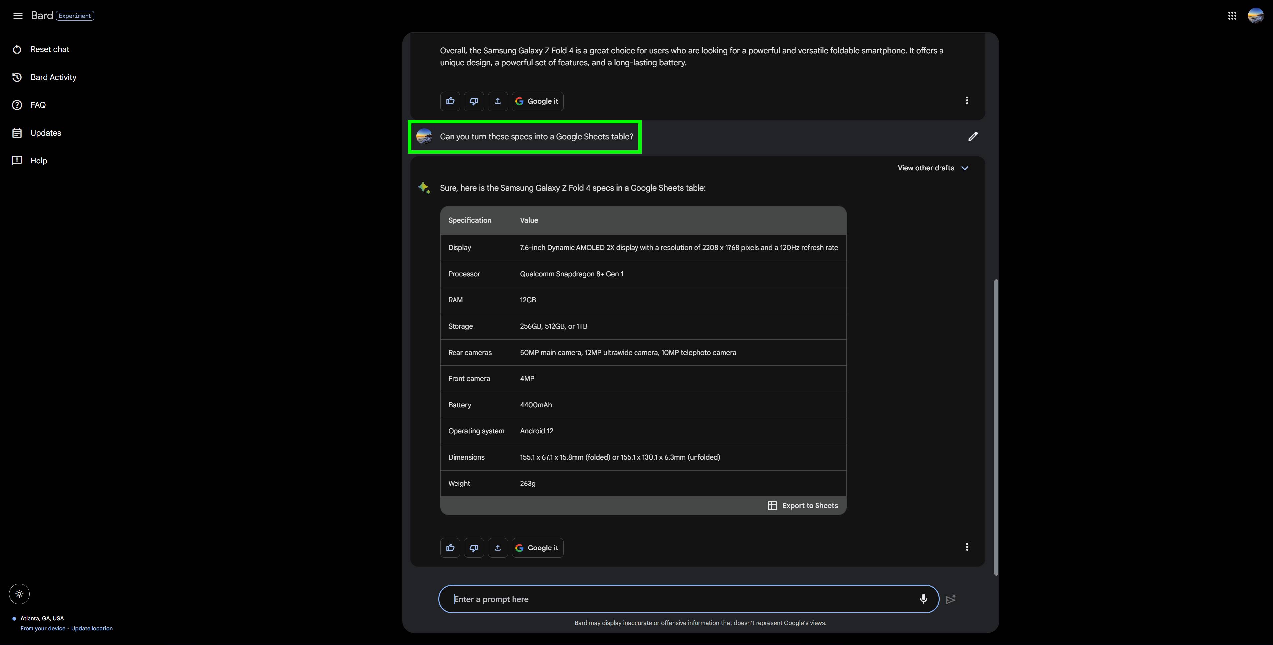Thumbs up the specs table response
The height and width of the screenshot is (645, 1273).
pyautogui.click(x=450, y=548)
